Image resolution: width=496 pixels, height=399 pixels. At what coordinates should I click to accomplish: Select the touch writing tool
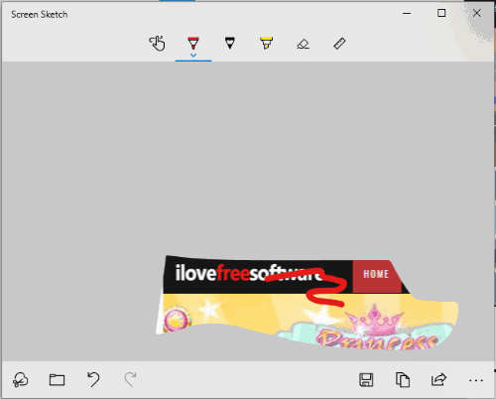click(x=157, y=44)
